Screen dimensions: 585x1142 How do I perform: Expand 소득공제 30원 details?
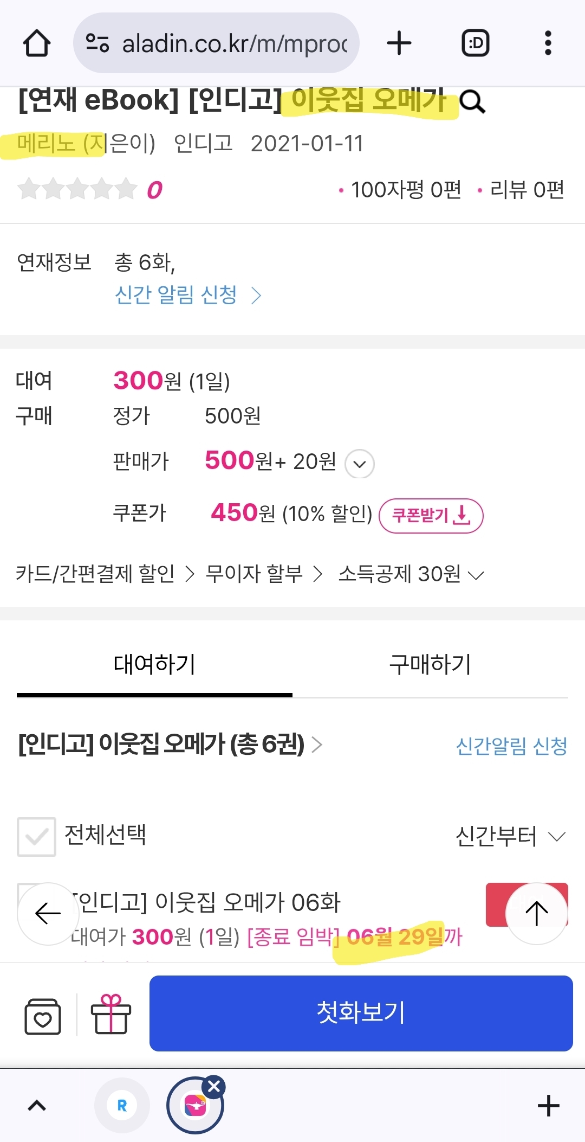(411, 574)
